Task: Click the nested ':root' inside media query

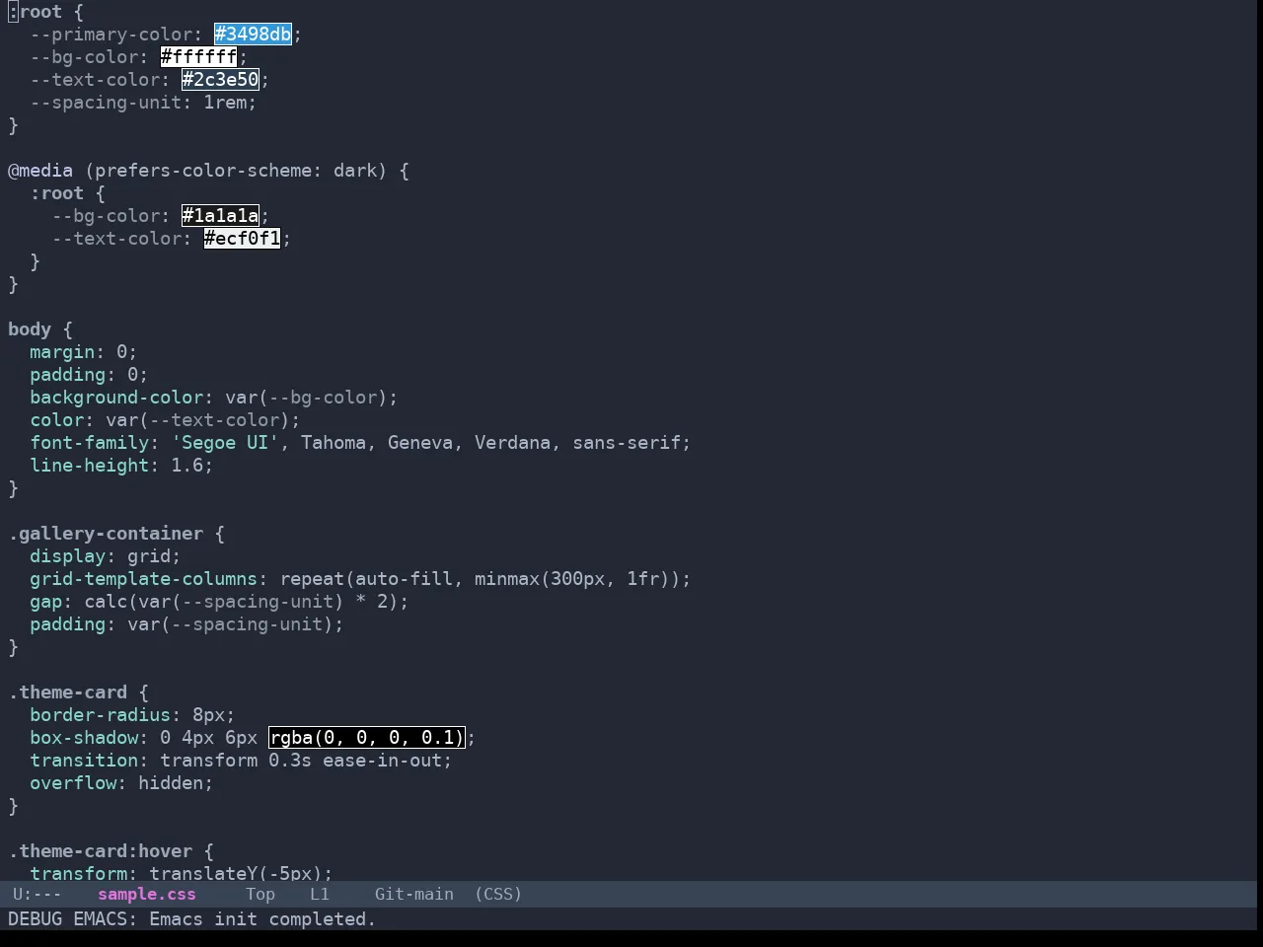Action: [x=56, y=193]
